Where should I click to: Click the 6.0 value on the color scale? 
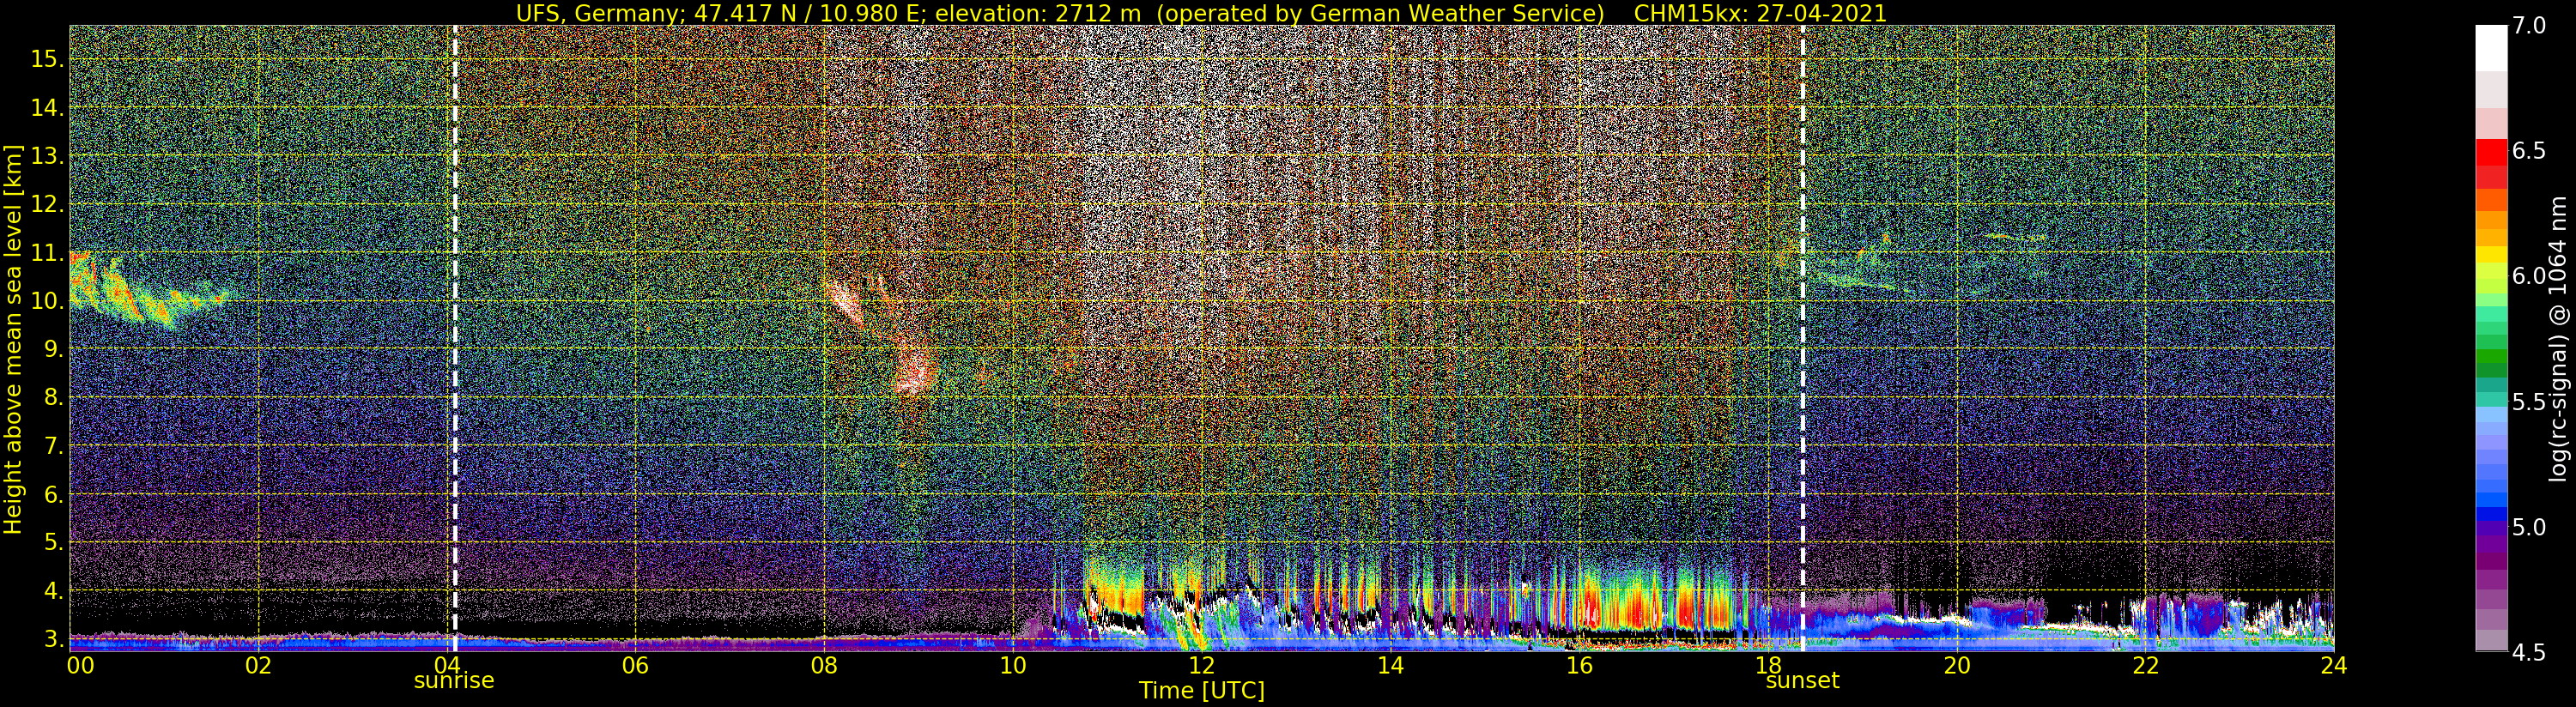2530,276
